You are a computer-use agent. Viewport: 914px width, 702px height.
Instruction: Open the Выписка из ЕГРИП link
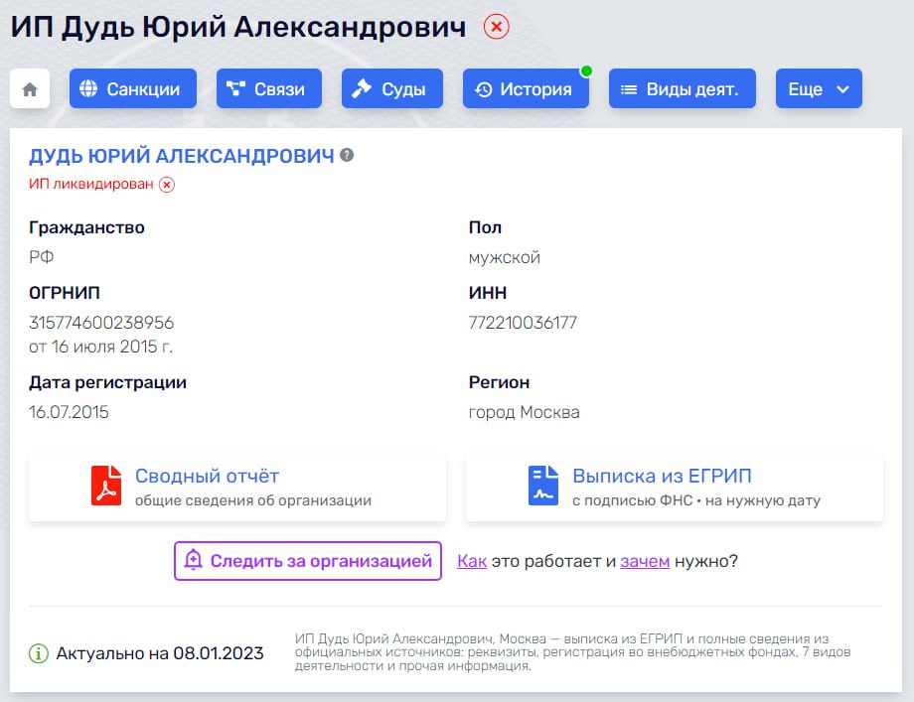[662, 476]
